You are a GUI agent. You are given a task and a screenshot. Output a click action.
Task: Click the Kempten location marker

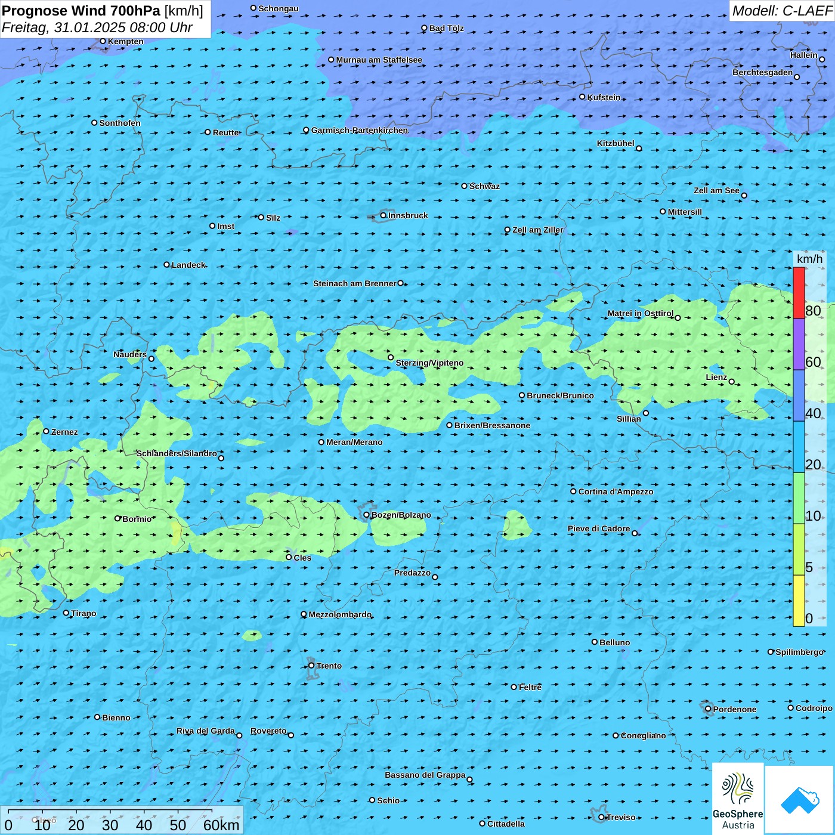click(103, 41)
